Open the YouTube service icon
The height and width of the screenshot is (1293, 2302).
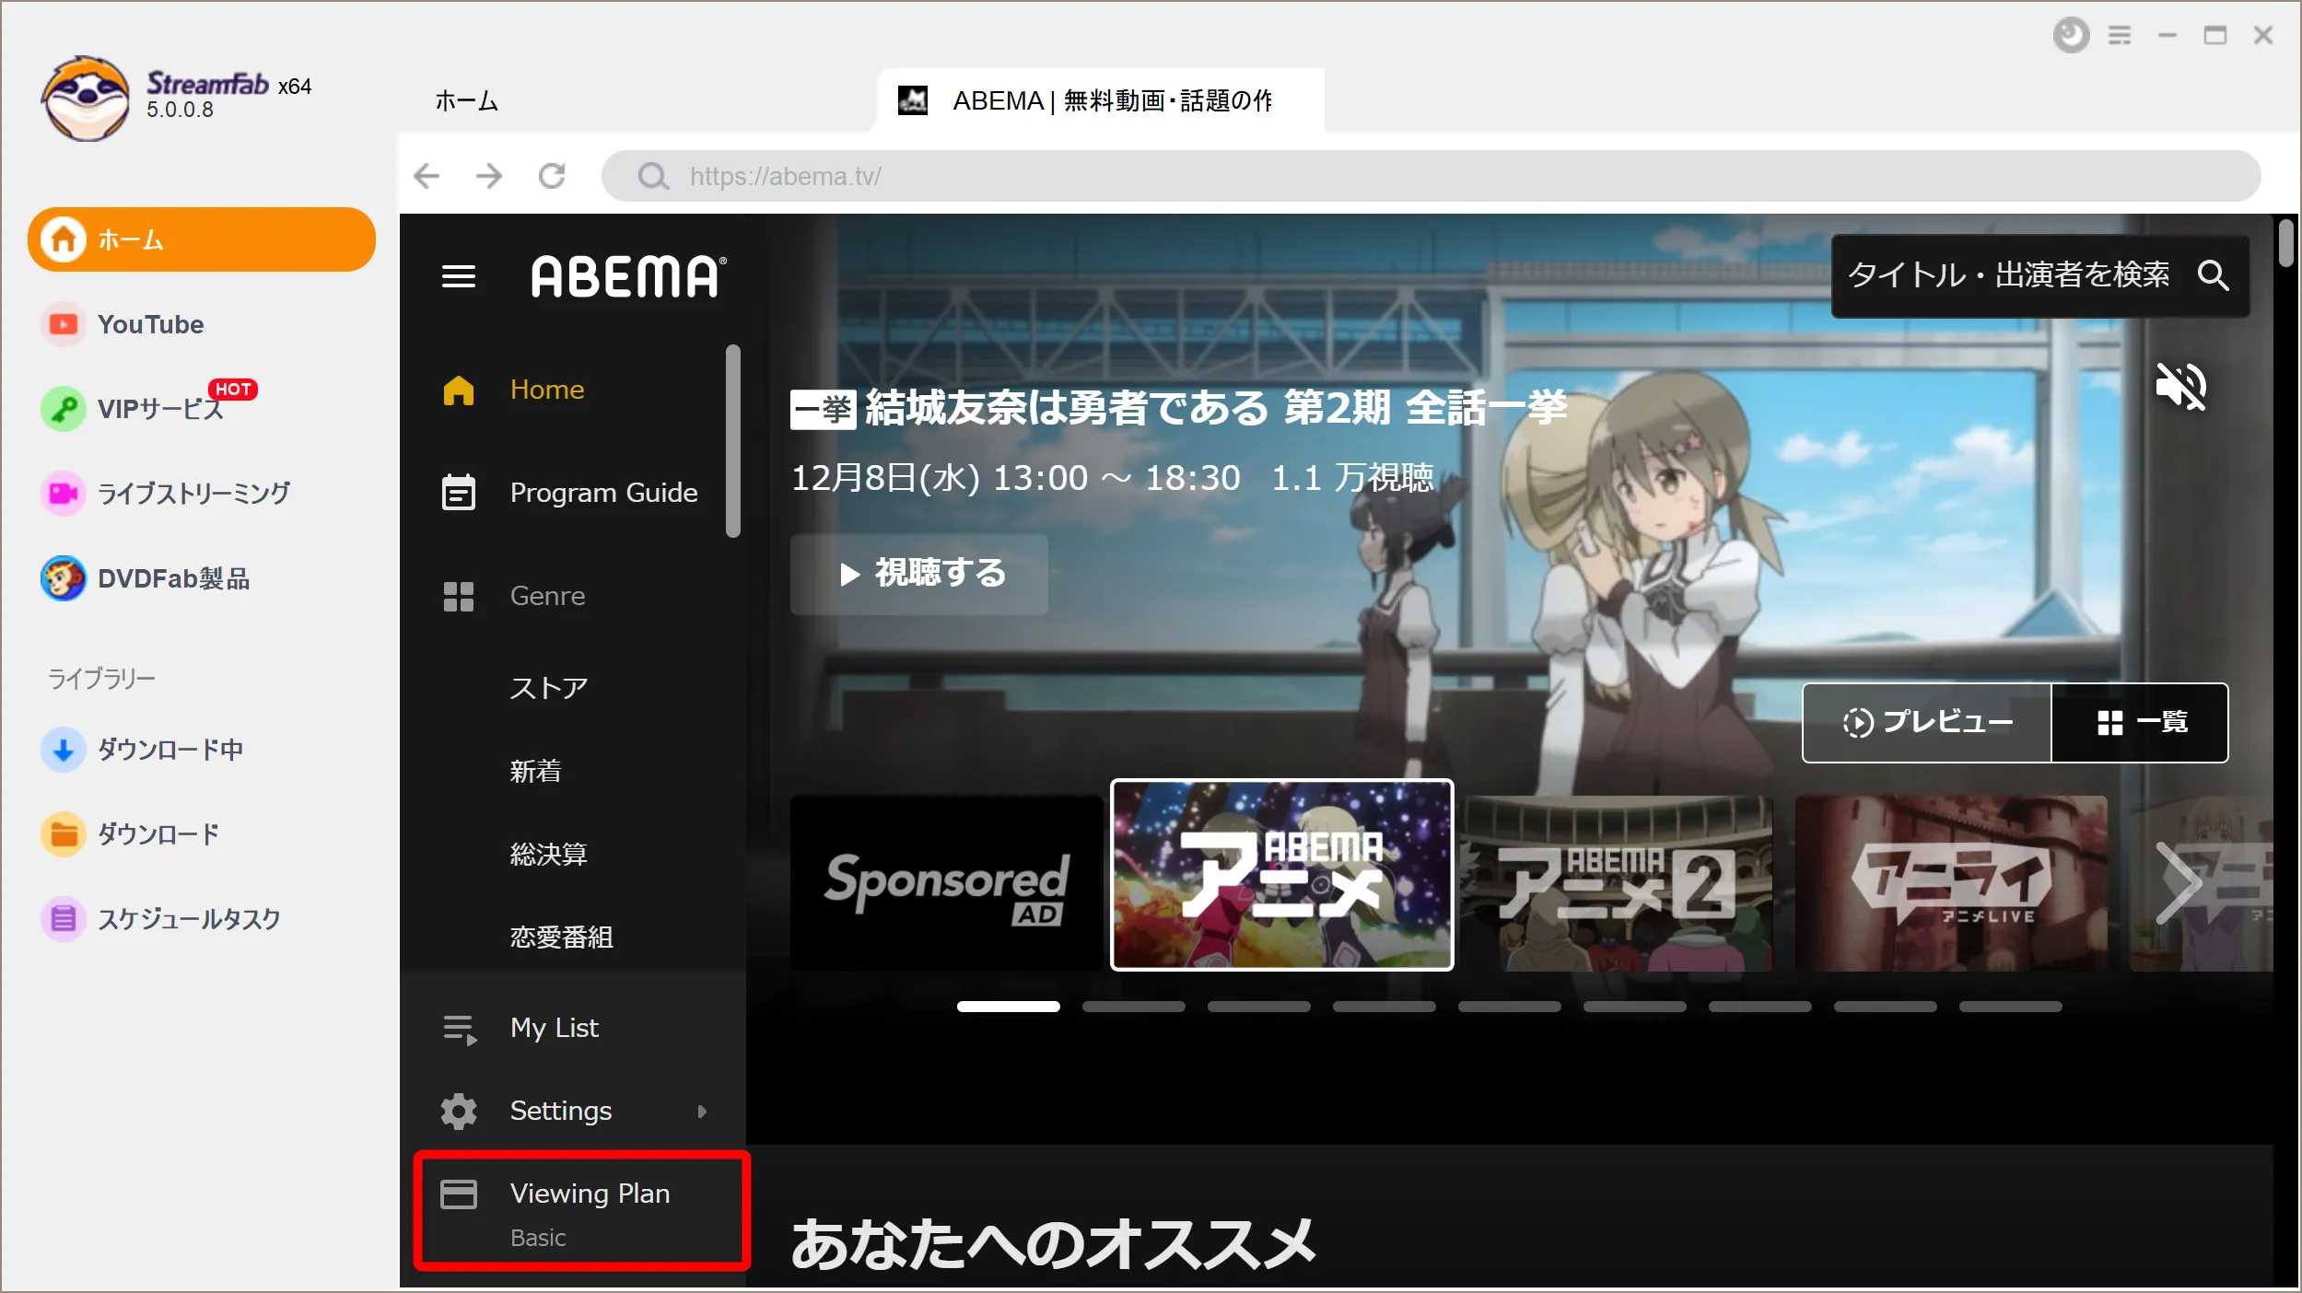click(63, 324)
